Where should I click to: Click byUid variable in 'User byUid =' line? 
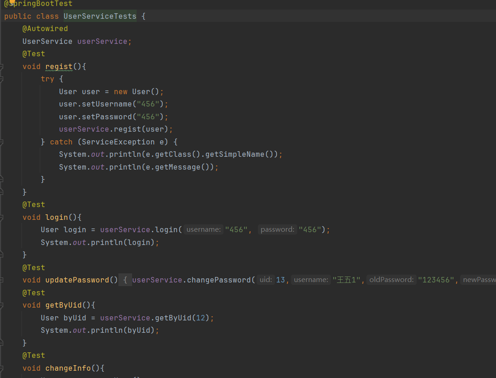coord(75,318)
